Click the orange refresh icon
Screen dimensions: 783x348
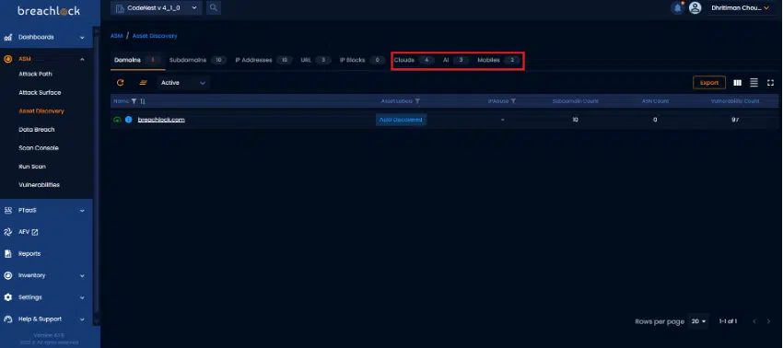click(x=121, y=82)
